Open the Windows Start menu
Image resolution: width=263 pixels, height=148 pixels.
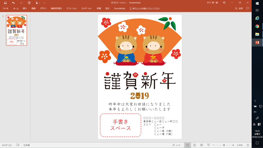click(257, 3)
